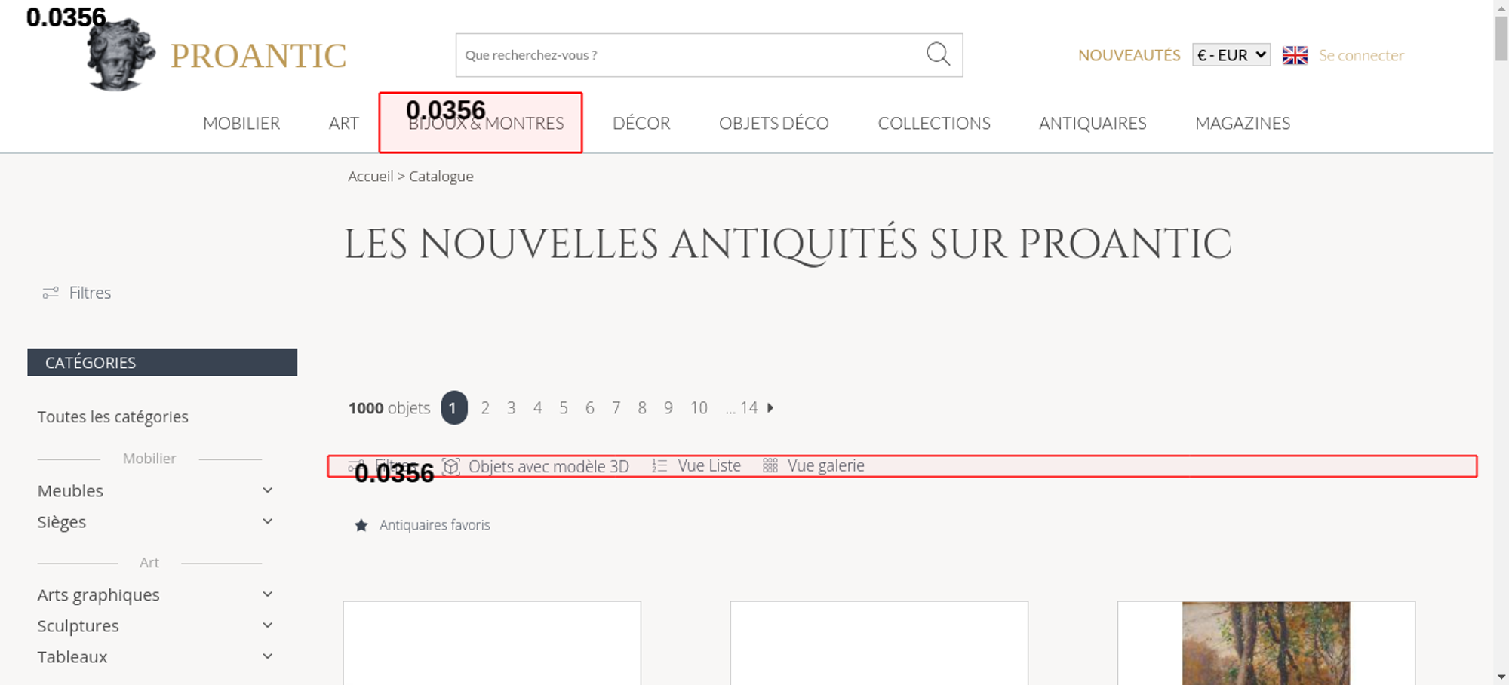This screenshot has height=685, width=1509.
Task: Open the landscape painting thumbnail
Action: tap(1265, 643)
